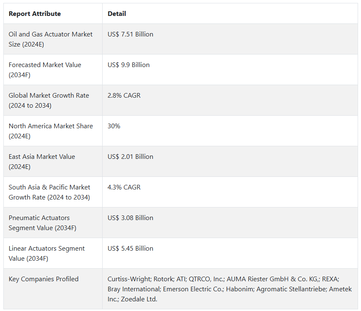Click the 'US$ 3.08 Billion' value
This screenshot has height=311, width=361.
point(130,218)
